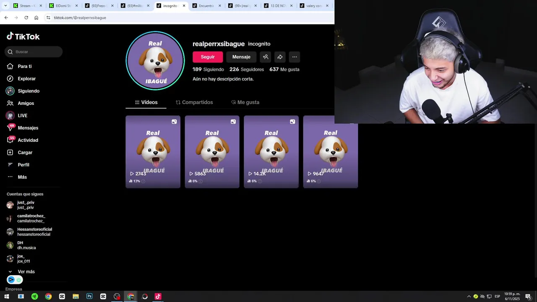Open Perfil in the sidebar

click(x=23, y=165)
